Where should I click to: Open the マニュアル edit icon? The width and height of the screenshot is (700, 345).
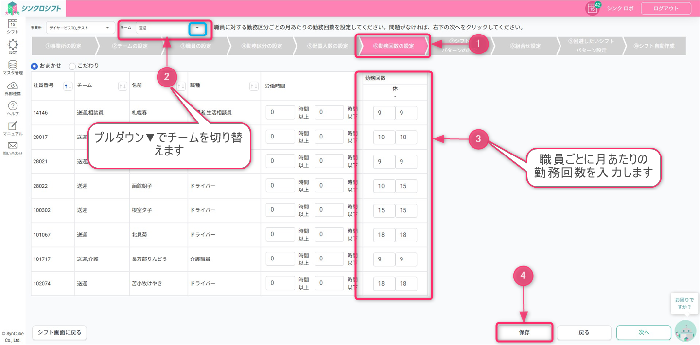(x=13, y=126)
